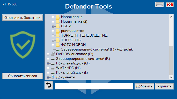Click folder icon of Новая папка
Screen dimensions: 177x99
pyautogui.click(x=58, y=17)
